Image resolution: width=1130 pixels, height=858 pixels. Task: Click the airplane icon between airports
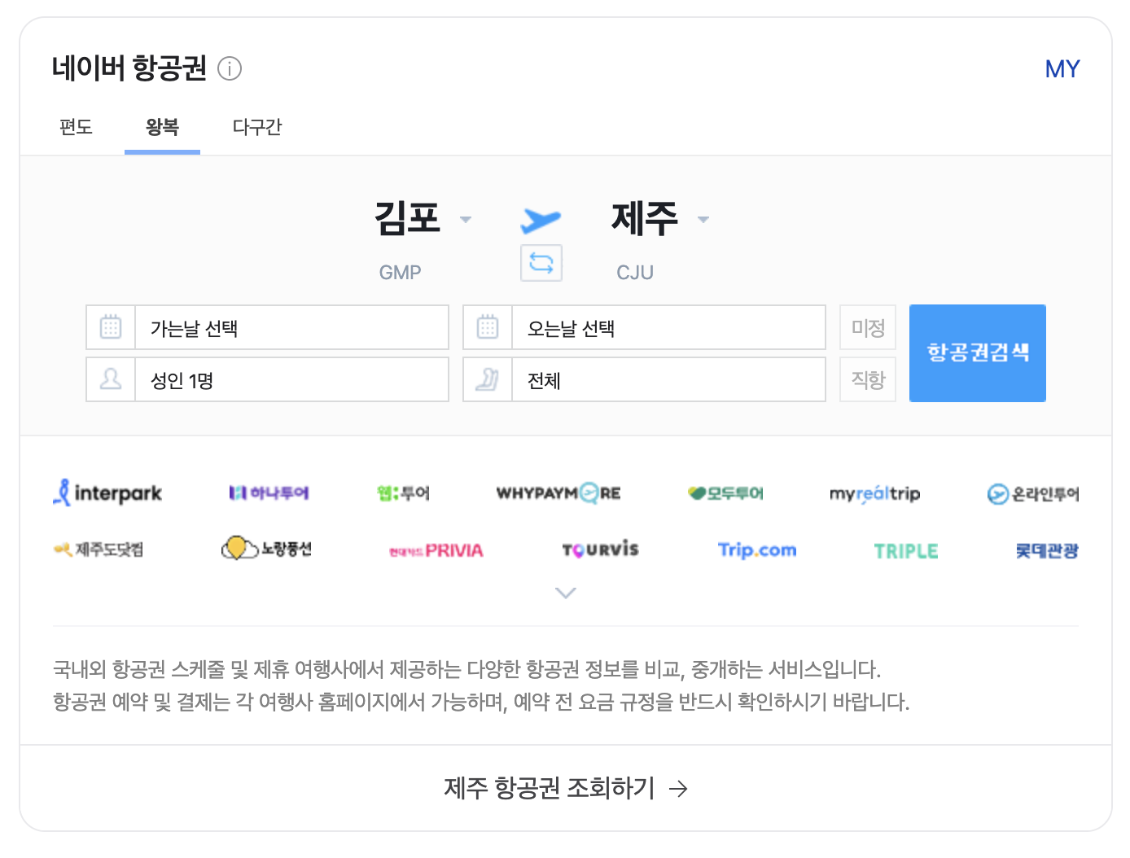click(541, 220)
